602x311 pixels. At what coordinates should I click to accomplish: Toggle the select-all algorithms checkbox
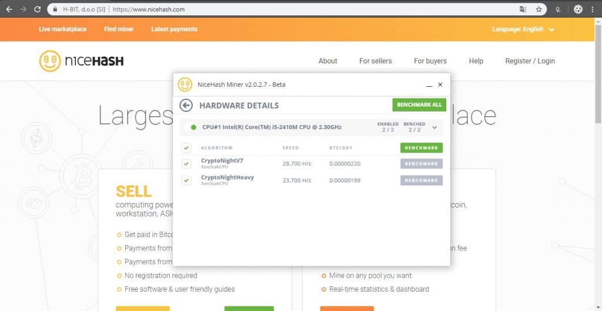coord(186,148)
